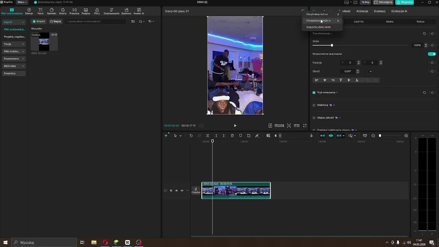
Task: Open the Retusz sub-tab
Action: tap(420, 22)
